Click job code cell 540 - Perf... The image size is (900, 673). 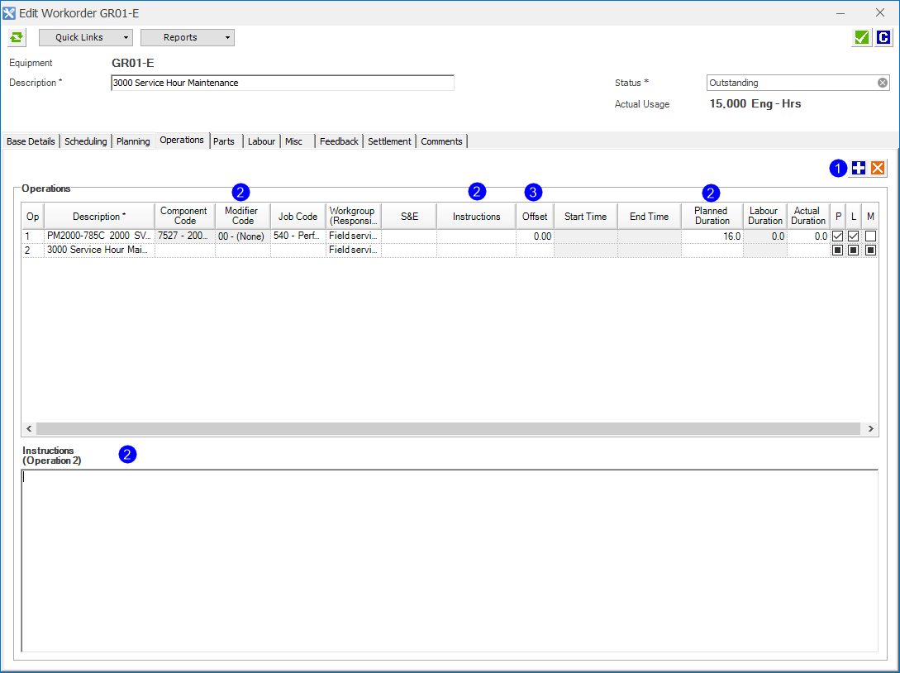(x=298, y=236)
